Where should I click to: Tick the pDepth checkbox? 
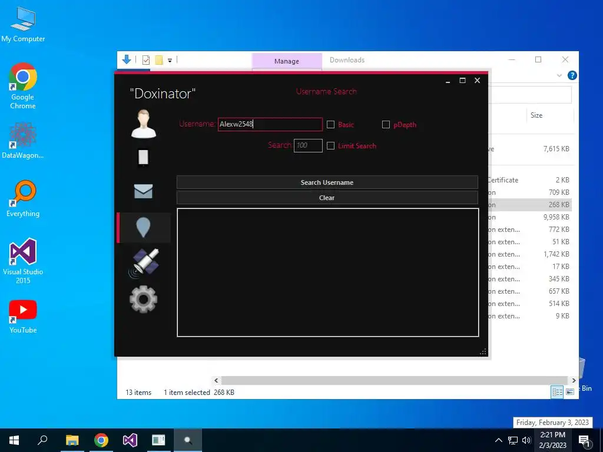pyautogui.click(x=386, y=125)
